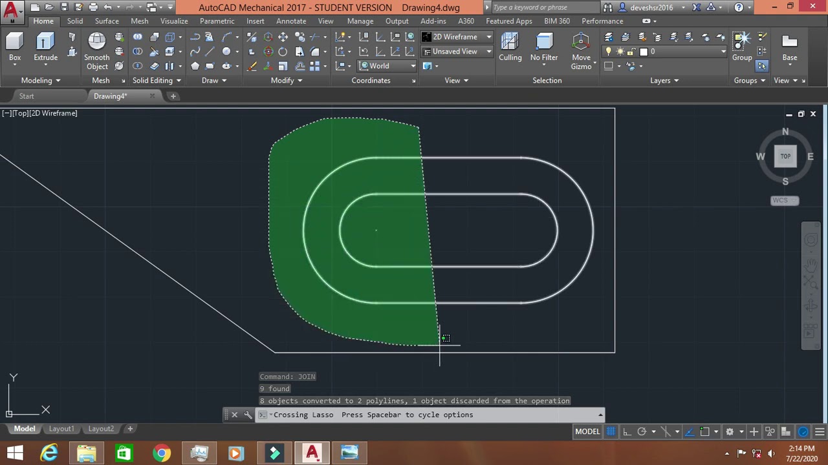
Task: Click the search binoculars icon
Action: (608, 7)
